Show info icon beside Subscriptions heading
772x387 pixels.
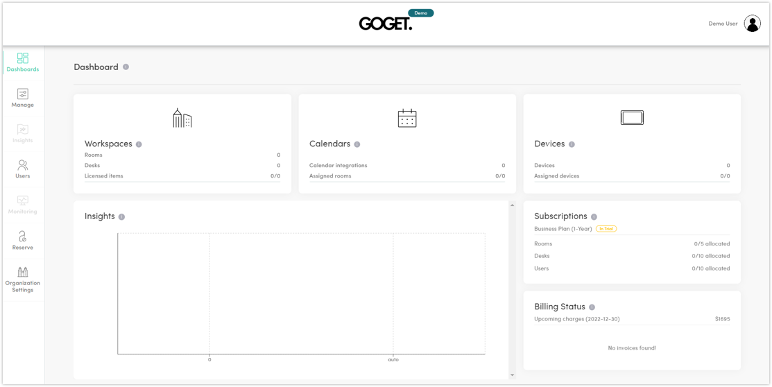[x=594, y=216]
